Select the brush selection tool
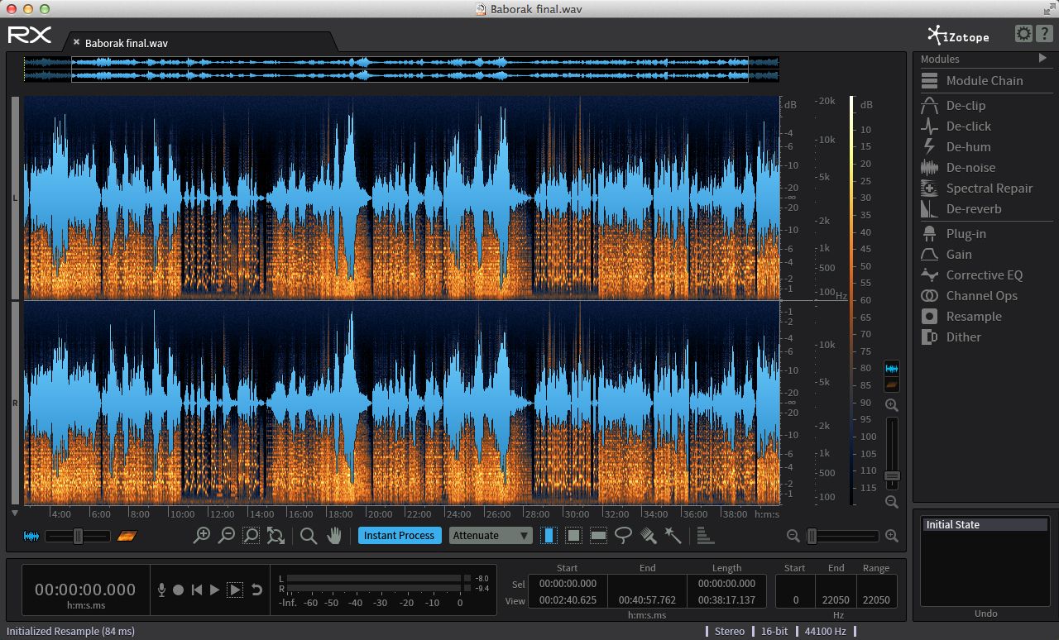 pos(649,536)
